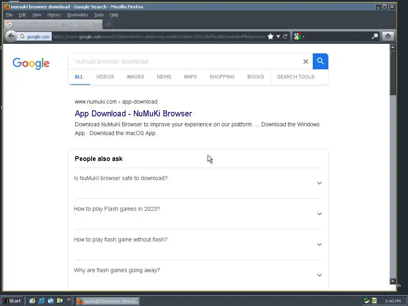Go to the Firefox home page icon

(x=388, y=36)
